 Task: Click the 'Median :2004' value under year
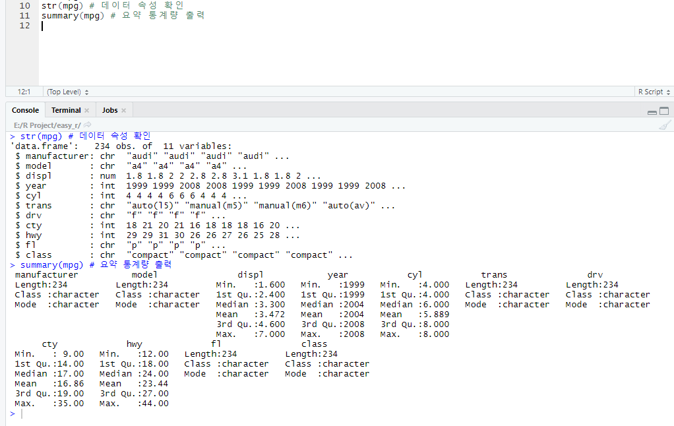pyautogui.click(x=332, y=305)
